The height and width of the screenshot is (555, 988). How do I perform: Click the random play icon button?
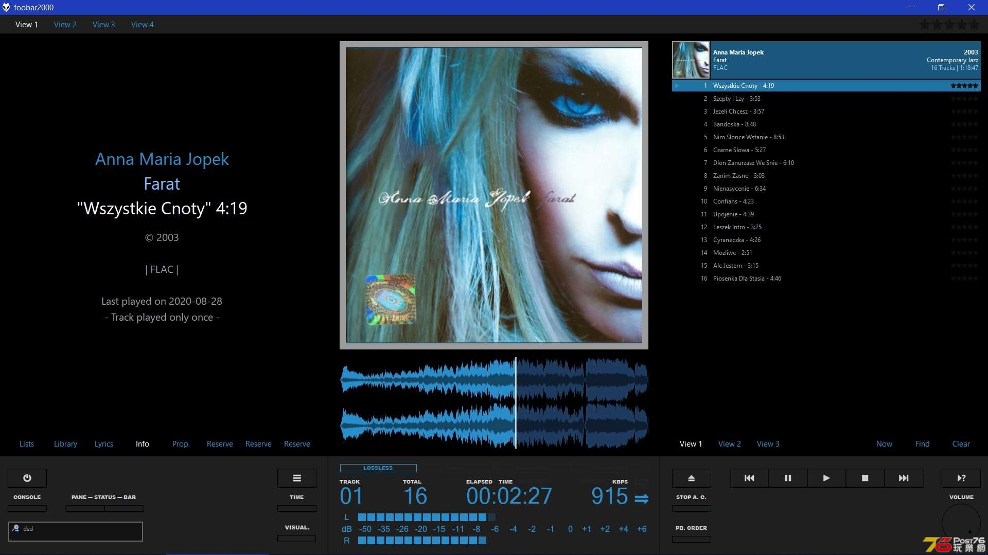(x=961, y=478)
